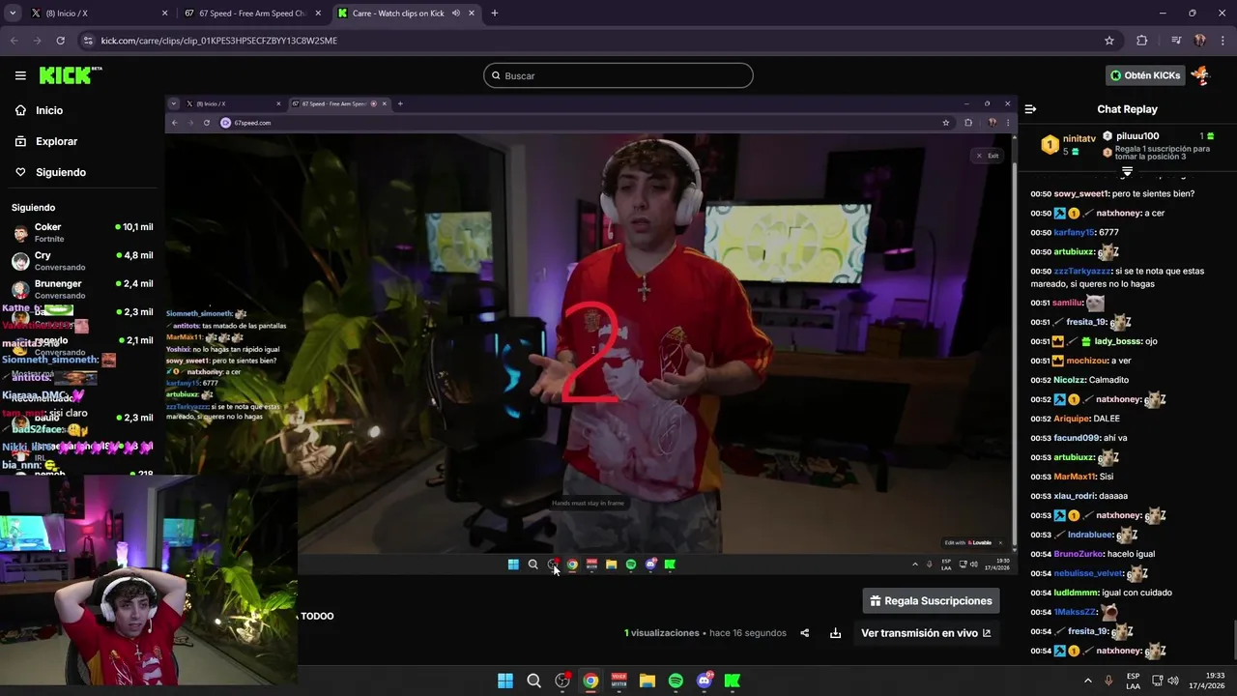Open the Chrome three-dot menu
Screen dimensions: 1237x696
(1223, 41)
